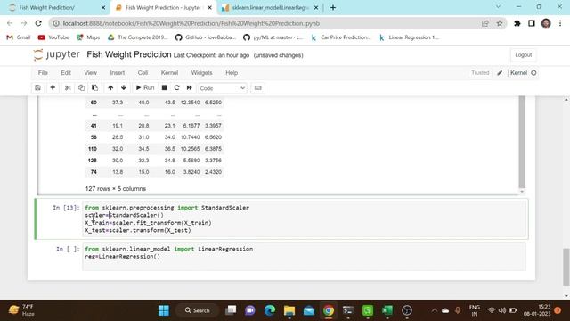Run the selected cell
This screenshot has height=321, width=570.
tap(144, 87)
